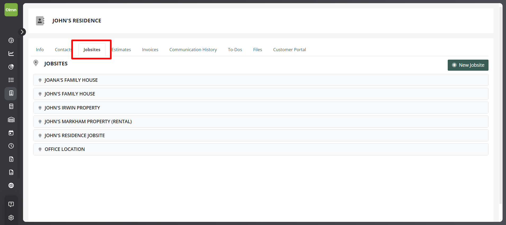Open the line chart icon in sidebar
Viewport: 506px width, 225px height.
11,54
